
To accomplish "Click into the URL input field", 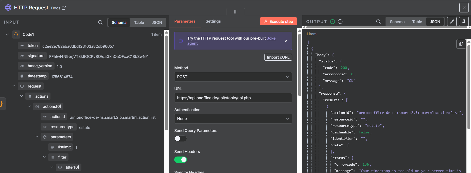I will 233,98.
